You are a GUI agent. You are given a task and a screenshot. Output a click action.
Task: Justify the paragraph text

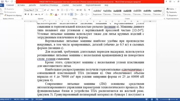click(71, 14)
